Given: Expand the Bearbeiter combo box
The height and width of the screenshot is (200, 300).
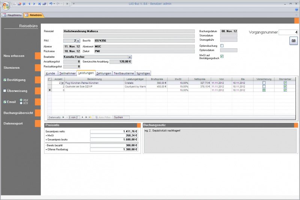Looking at the screenshot, I should click(x=129, y=57).
